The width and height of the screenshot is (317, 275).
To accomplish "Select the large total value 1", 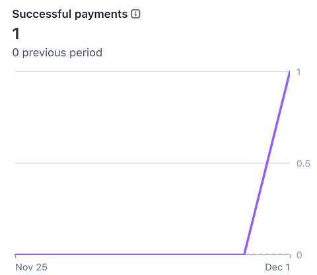I will [x=16, y=34].
